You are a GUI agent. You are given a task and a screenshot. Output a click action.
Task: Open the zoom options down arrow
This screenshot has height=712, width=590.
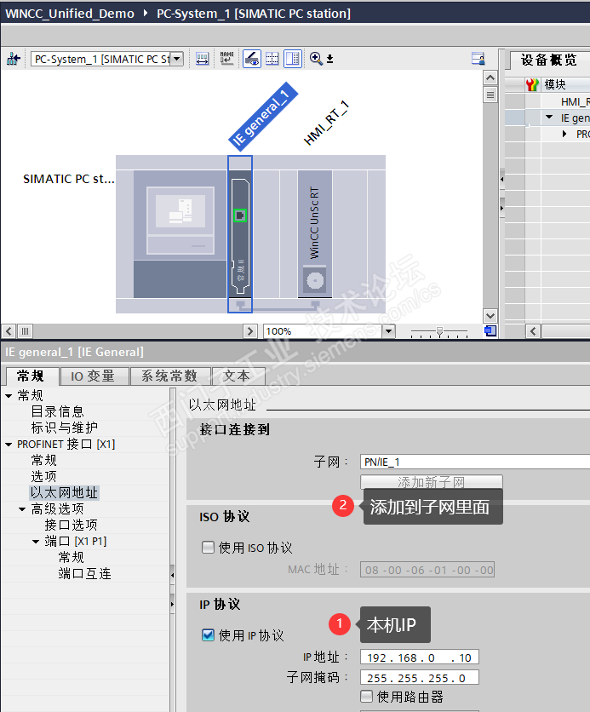(330, 59)
